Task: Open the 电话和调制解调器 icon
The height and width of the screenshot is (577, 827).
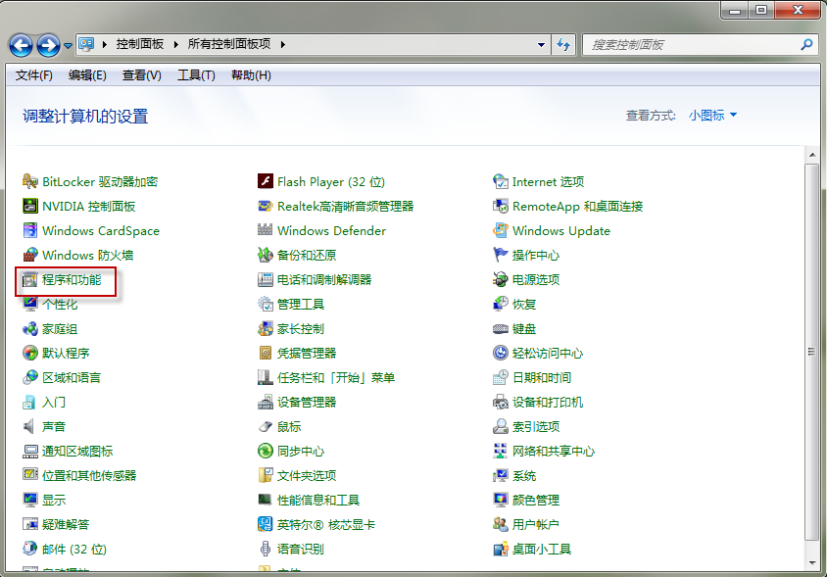Action: (266, 279)
